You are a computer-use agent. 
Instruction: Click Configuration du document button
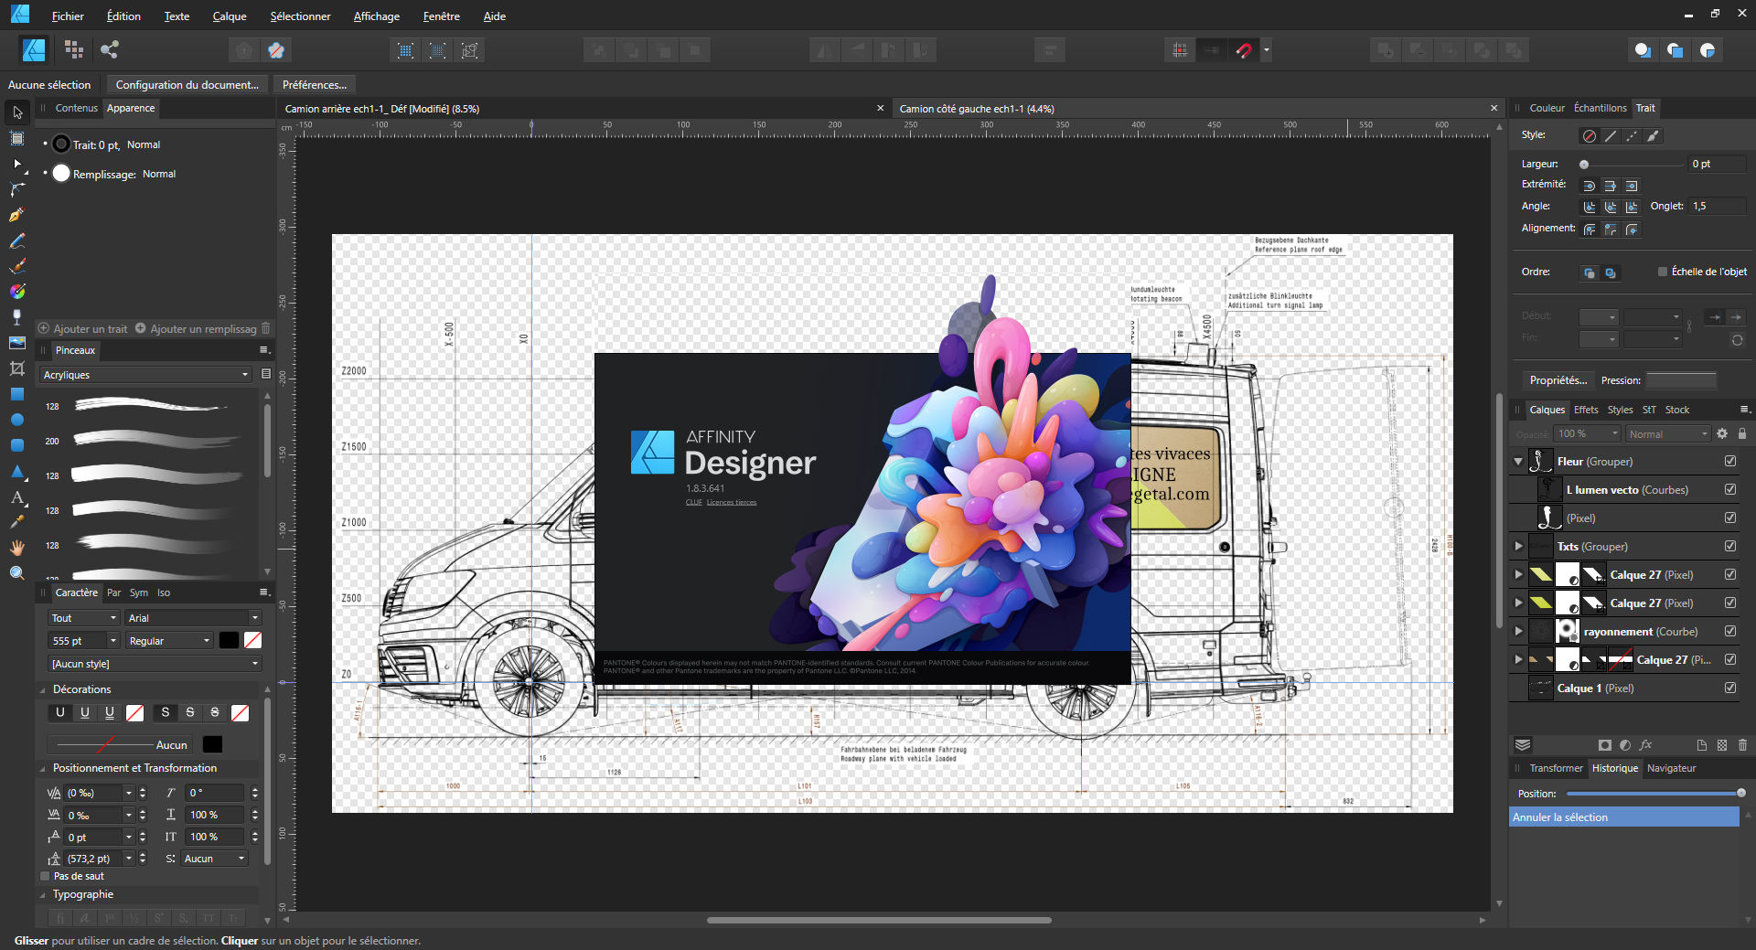[187, 84]
